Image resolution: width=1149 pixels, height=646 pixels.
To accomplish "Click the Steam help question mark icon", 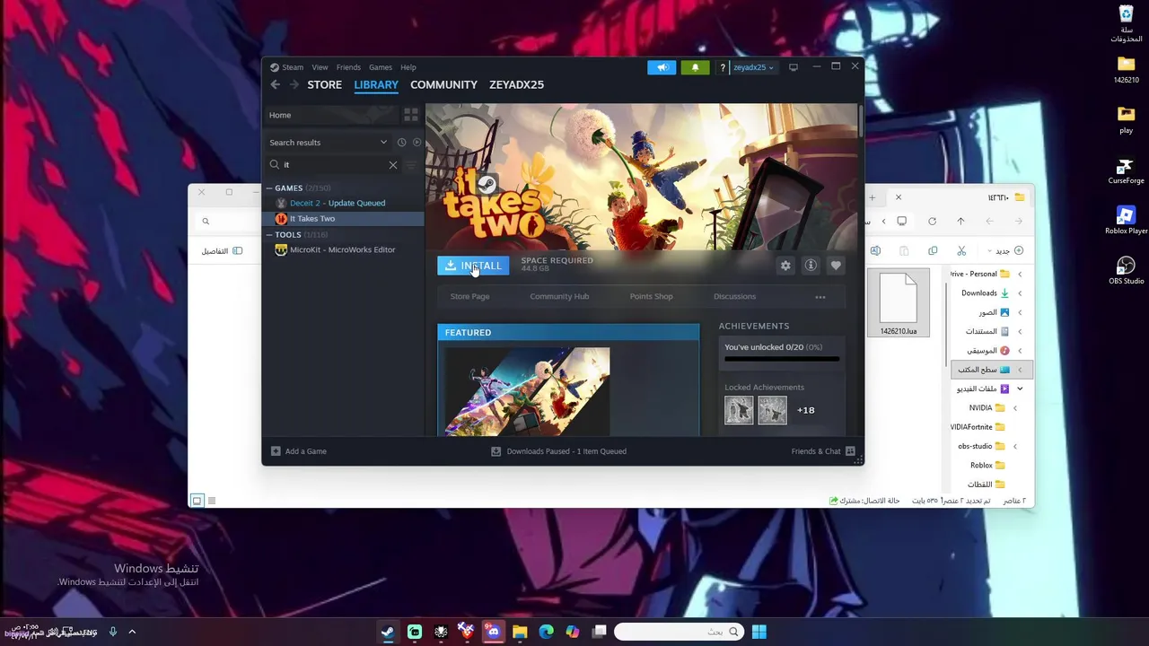I will click(x=722, y=67).
